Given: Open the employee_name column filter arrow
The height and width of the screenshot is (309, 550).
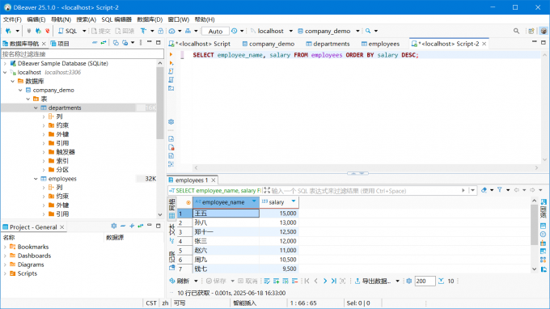Looking at the screenshot, I should 254,201.
